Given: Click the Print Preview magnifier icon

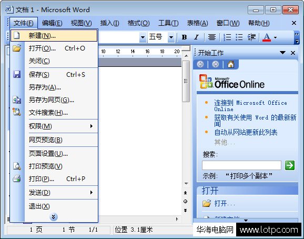Looking at the screenshot, I should (x=17, y=166).
